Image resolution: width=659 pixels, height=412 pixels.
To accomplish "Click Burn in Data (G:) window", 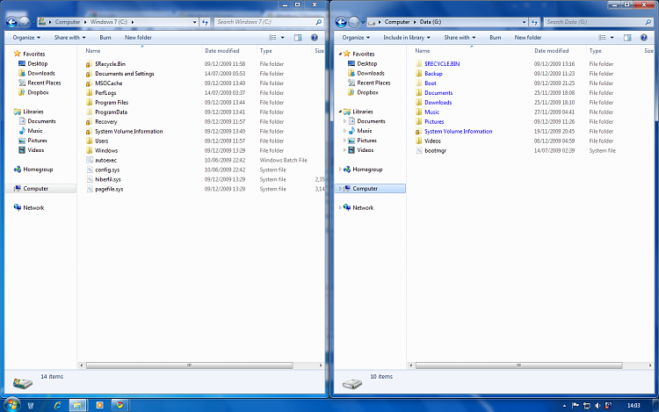I will coord(495,38).
